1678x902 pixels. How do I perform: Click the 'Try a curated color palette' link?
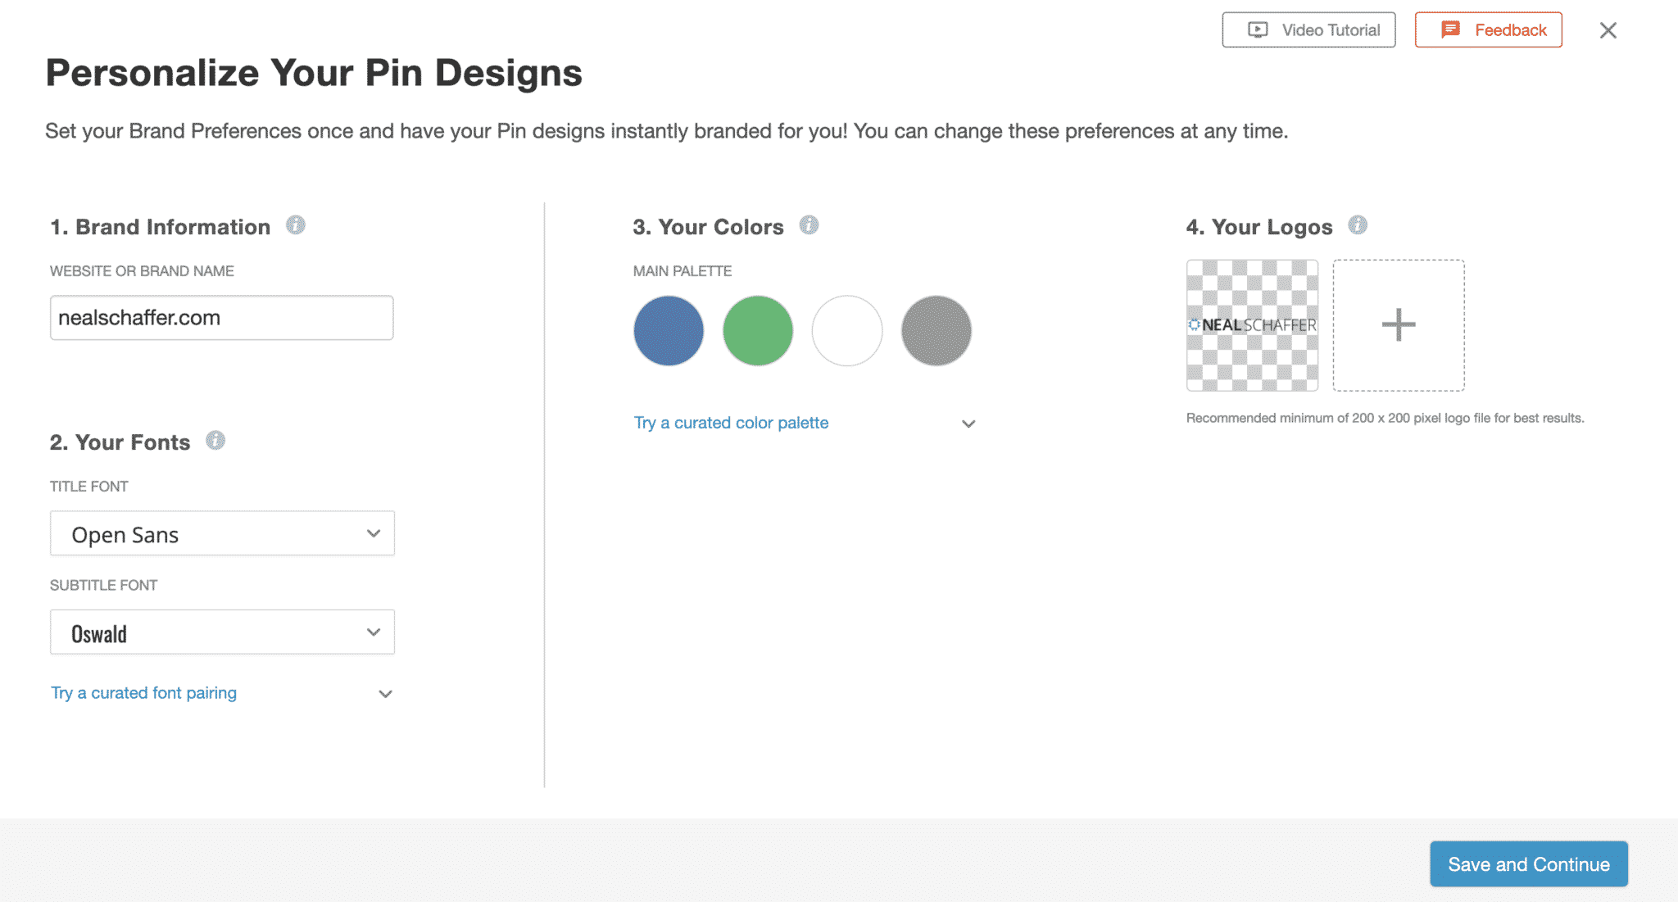pos(731,423)
